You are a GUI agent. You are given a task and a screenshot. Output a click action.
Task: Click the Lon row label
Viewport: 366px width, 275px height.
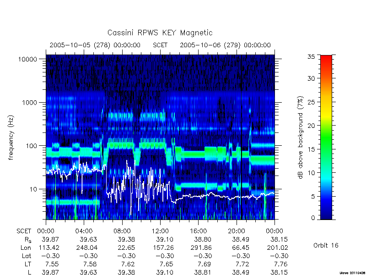[26, 247]
